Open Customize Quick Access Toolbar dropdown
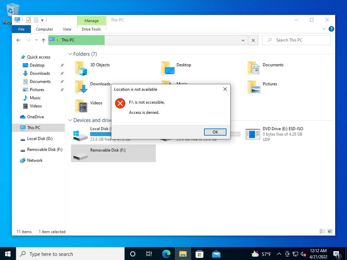347x260 pixels. (42, 20)
